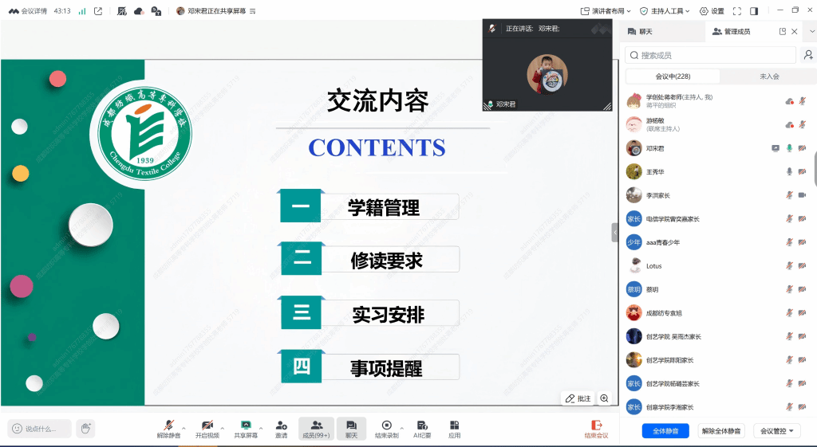817x447 pixels.
Task: Click the raise hand icon
Action: [85, 429]
